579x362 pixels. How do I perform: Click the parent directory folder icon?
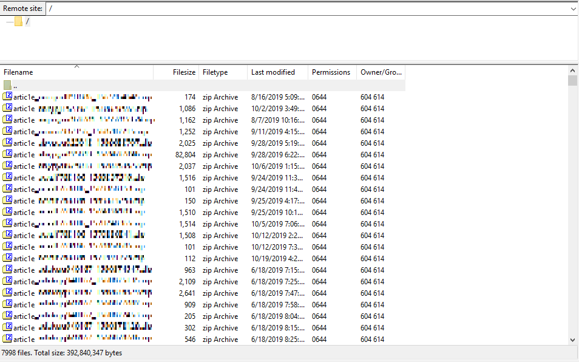point(8,85)
